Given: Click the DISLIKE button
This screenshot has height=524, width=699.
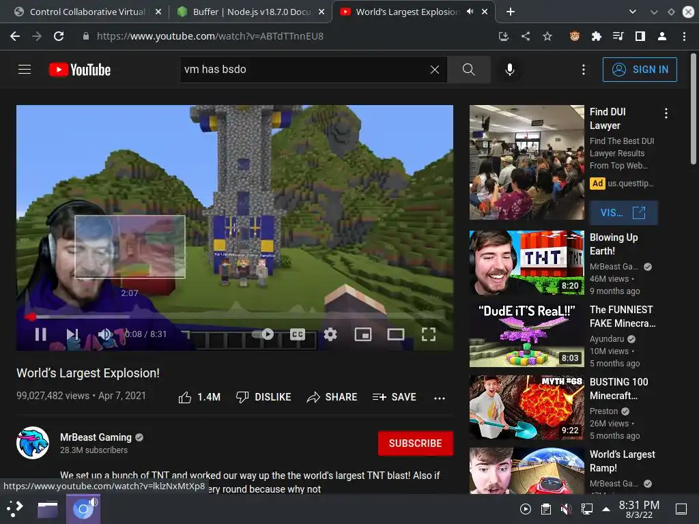Looking at the screenshot, I should (263, 397).
